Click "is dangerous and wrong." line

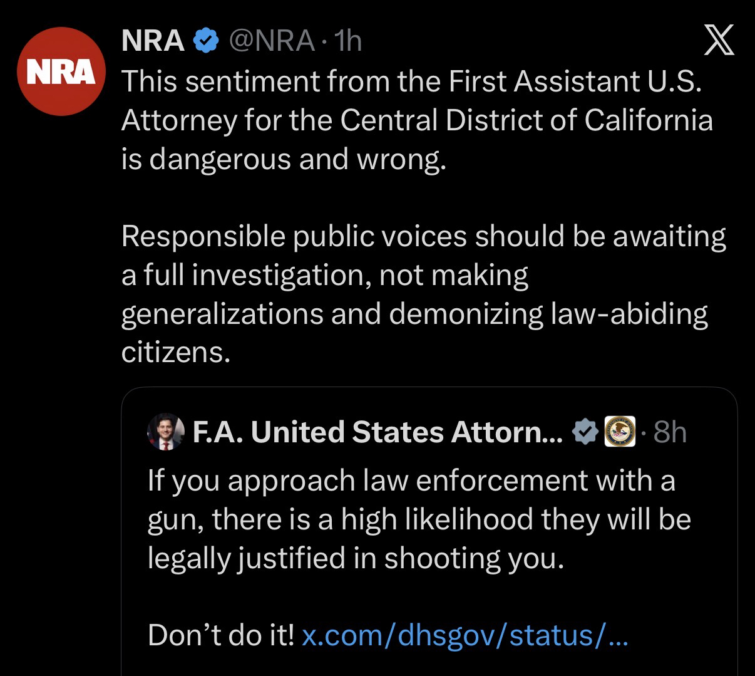[x=284, y=159]
